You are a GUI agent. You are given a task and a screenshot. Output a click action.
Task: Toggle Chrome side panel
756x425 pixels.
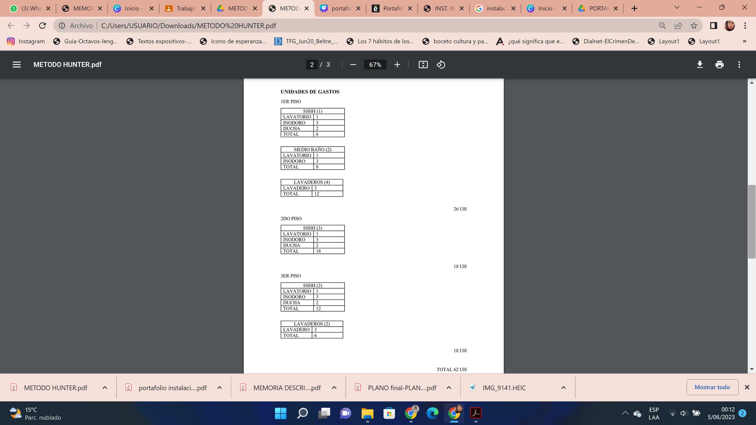coord(713,26)
